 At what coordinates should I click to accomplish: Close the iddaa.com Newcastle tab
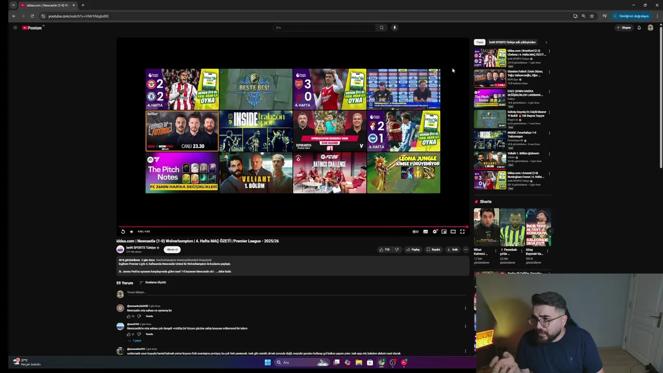pyautogui.click(x=74, y=5)
